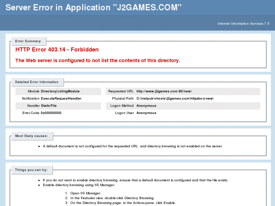Click the 'Enable directory browsing using IIS Manager.' bullet

(x=79, y=185)
